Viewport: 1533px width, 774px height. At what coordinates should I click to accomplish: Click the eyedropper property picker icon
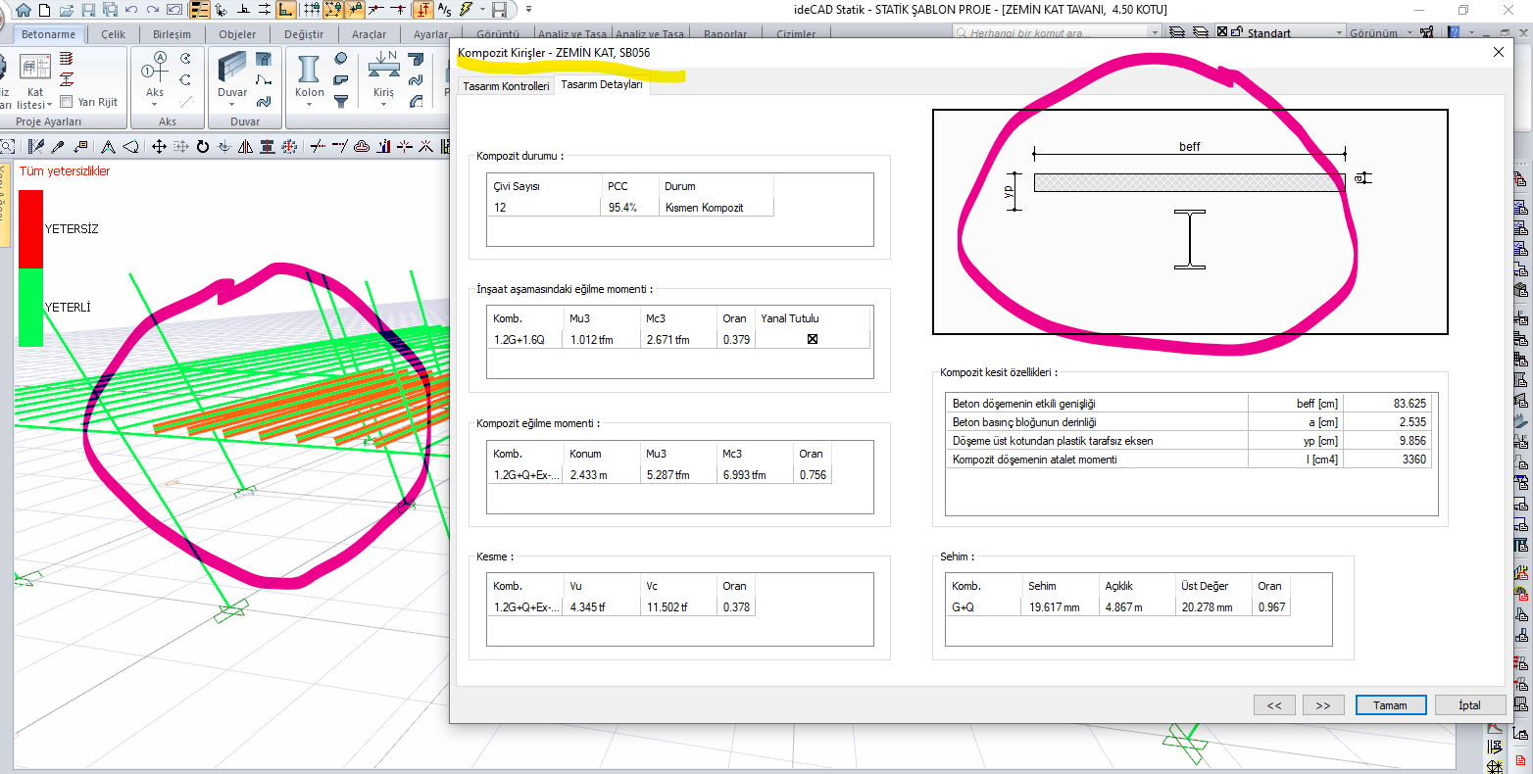coord(58,147)
